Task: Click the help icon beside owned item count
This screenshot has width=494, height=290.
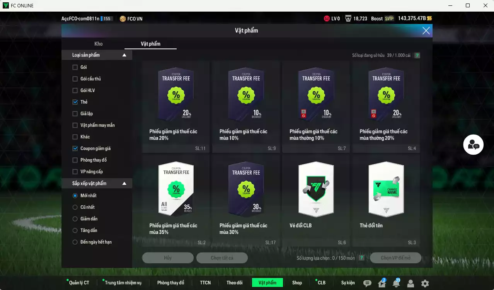Action: click(x=417, y=55)
